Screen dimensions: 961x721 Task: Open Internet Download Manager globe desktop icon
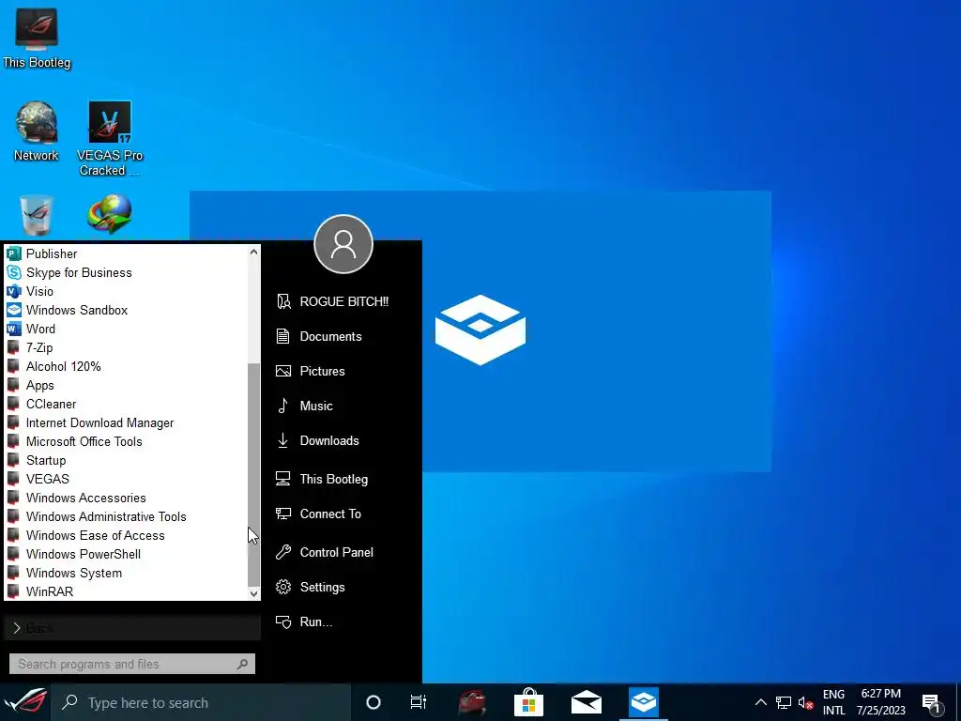tap(110, 215)
